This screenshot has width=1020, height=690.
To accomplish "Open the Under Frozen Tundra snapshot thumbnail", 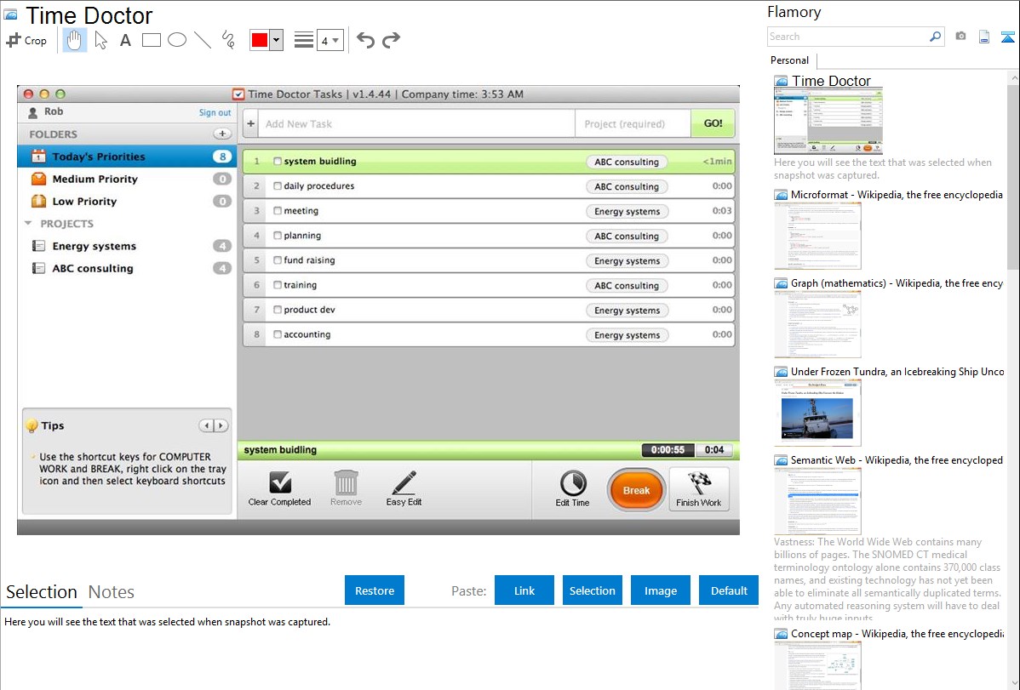I will point(817,413).
